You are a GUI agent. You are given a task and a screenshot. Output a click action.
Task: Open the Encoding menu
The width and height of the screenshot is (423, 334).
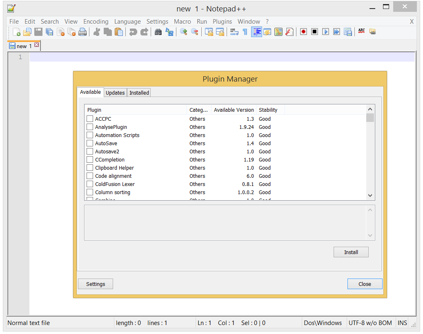click(x=96, y=22)
